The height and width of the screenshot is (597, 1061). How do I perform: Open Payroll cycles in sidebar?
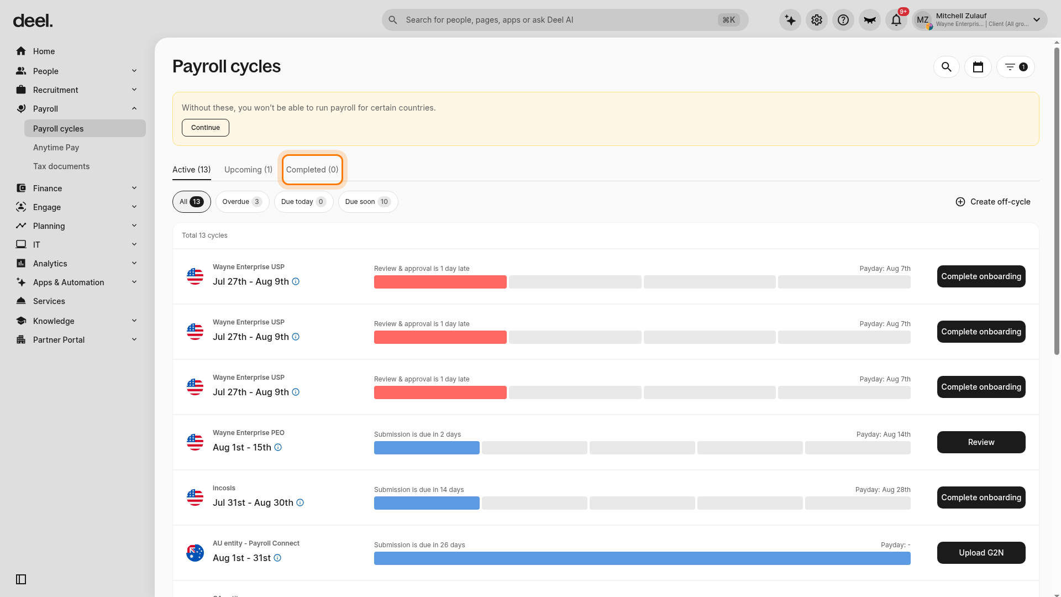(x=85, y=128)
